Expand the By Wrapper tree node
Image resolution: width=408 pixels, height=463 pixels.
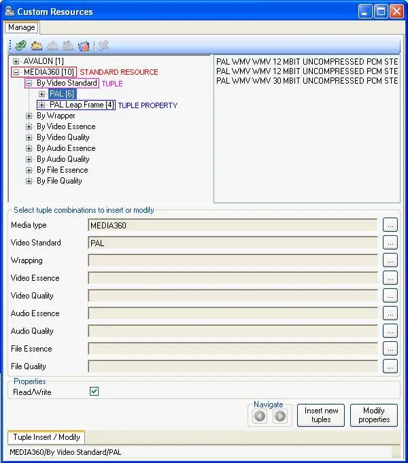29,116
